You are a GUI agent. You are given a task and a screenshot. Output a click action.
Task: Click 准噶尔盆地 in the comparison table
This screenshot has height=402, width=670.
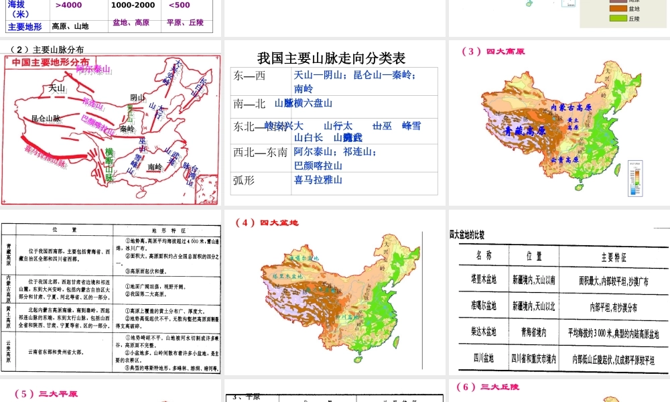[484, 306]
